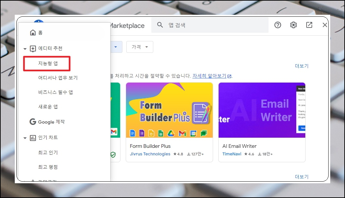Click the Form Builder Plus 4.8 rating
The image size is (345, 198).
point(178,154)
